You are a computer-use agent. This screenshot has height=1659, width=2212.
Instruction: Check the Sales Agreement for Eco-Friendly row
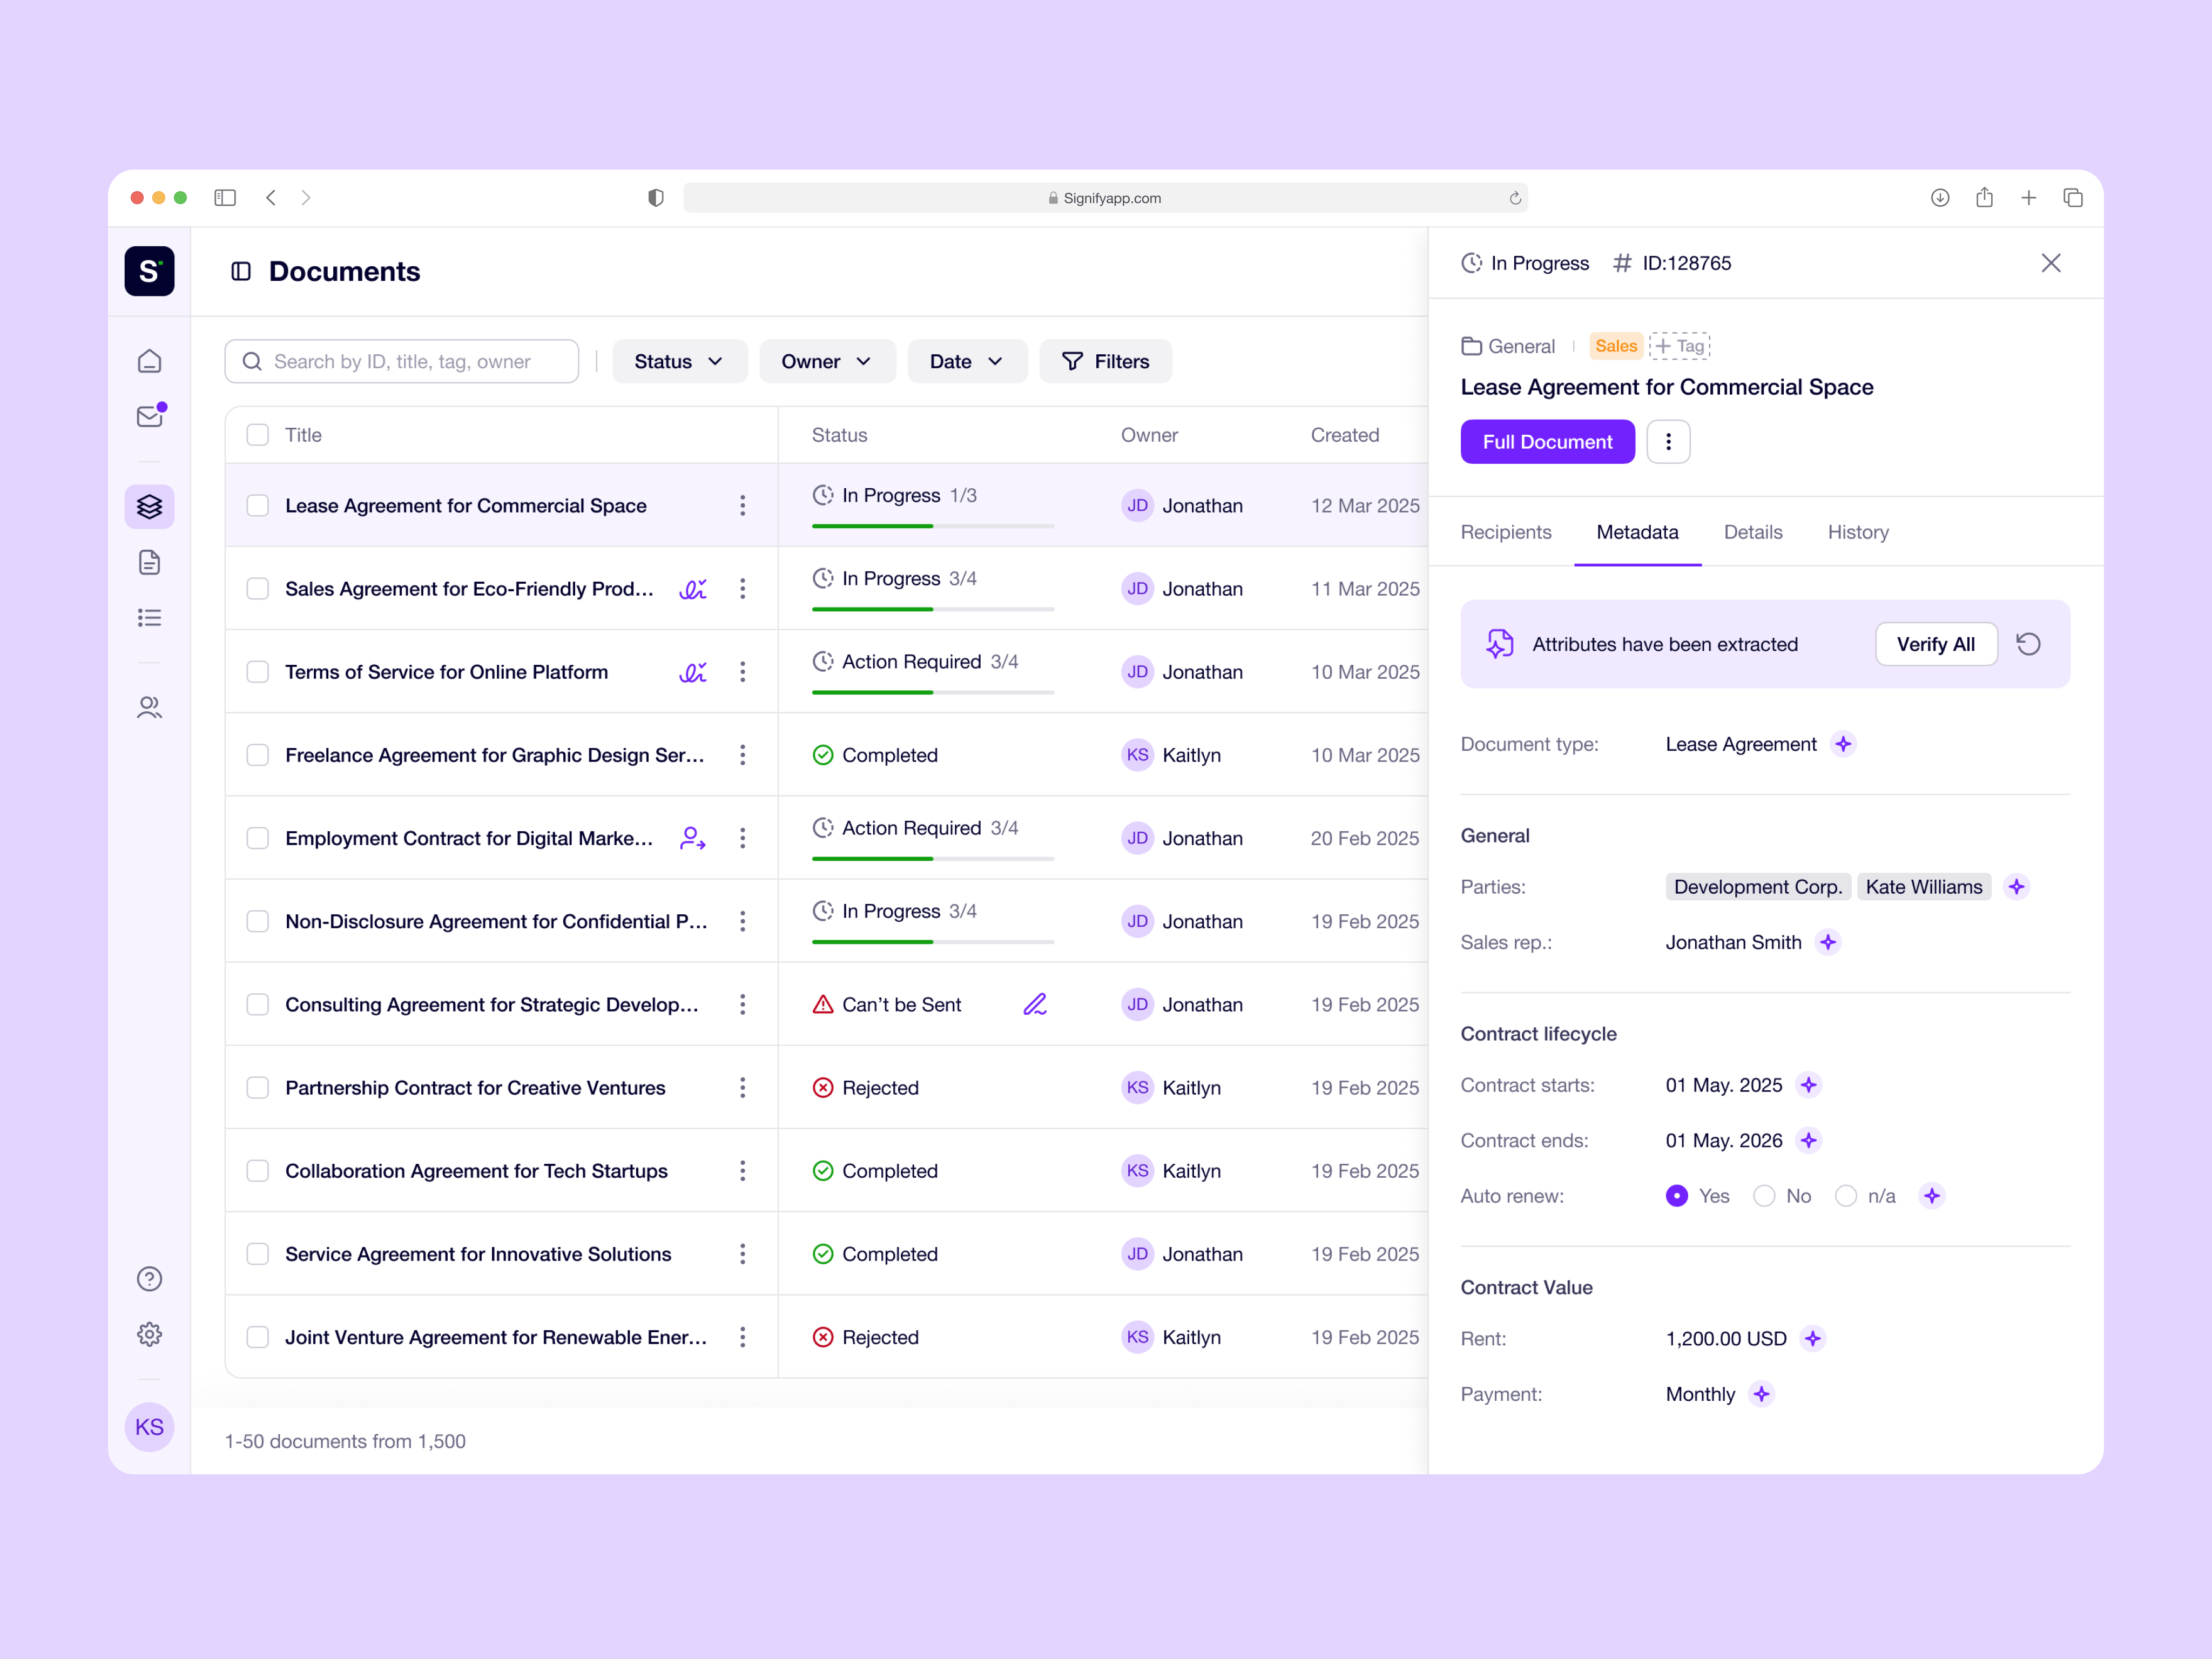click(258, 589)
